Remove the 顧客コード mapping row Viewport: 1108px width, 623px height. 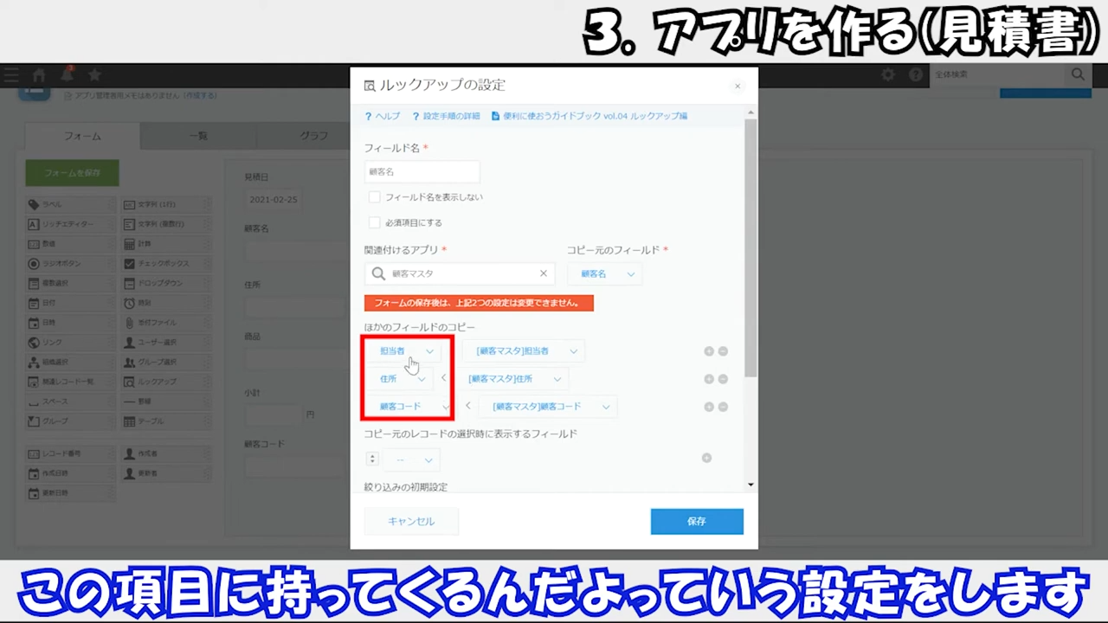[723, 407]
